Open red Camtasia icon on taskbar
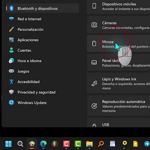 click(66, 144)
